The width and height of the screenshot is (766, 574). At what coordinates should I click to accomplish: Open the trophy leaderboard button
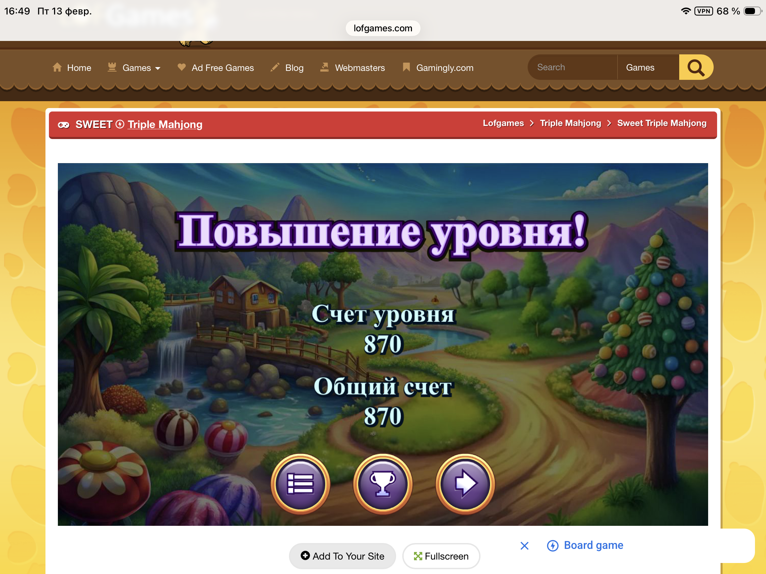tap(383, 483)
